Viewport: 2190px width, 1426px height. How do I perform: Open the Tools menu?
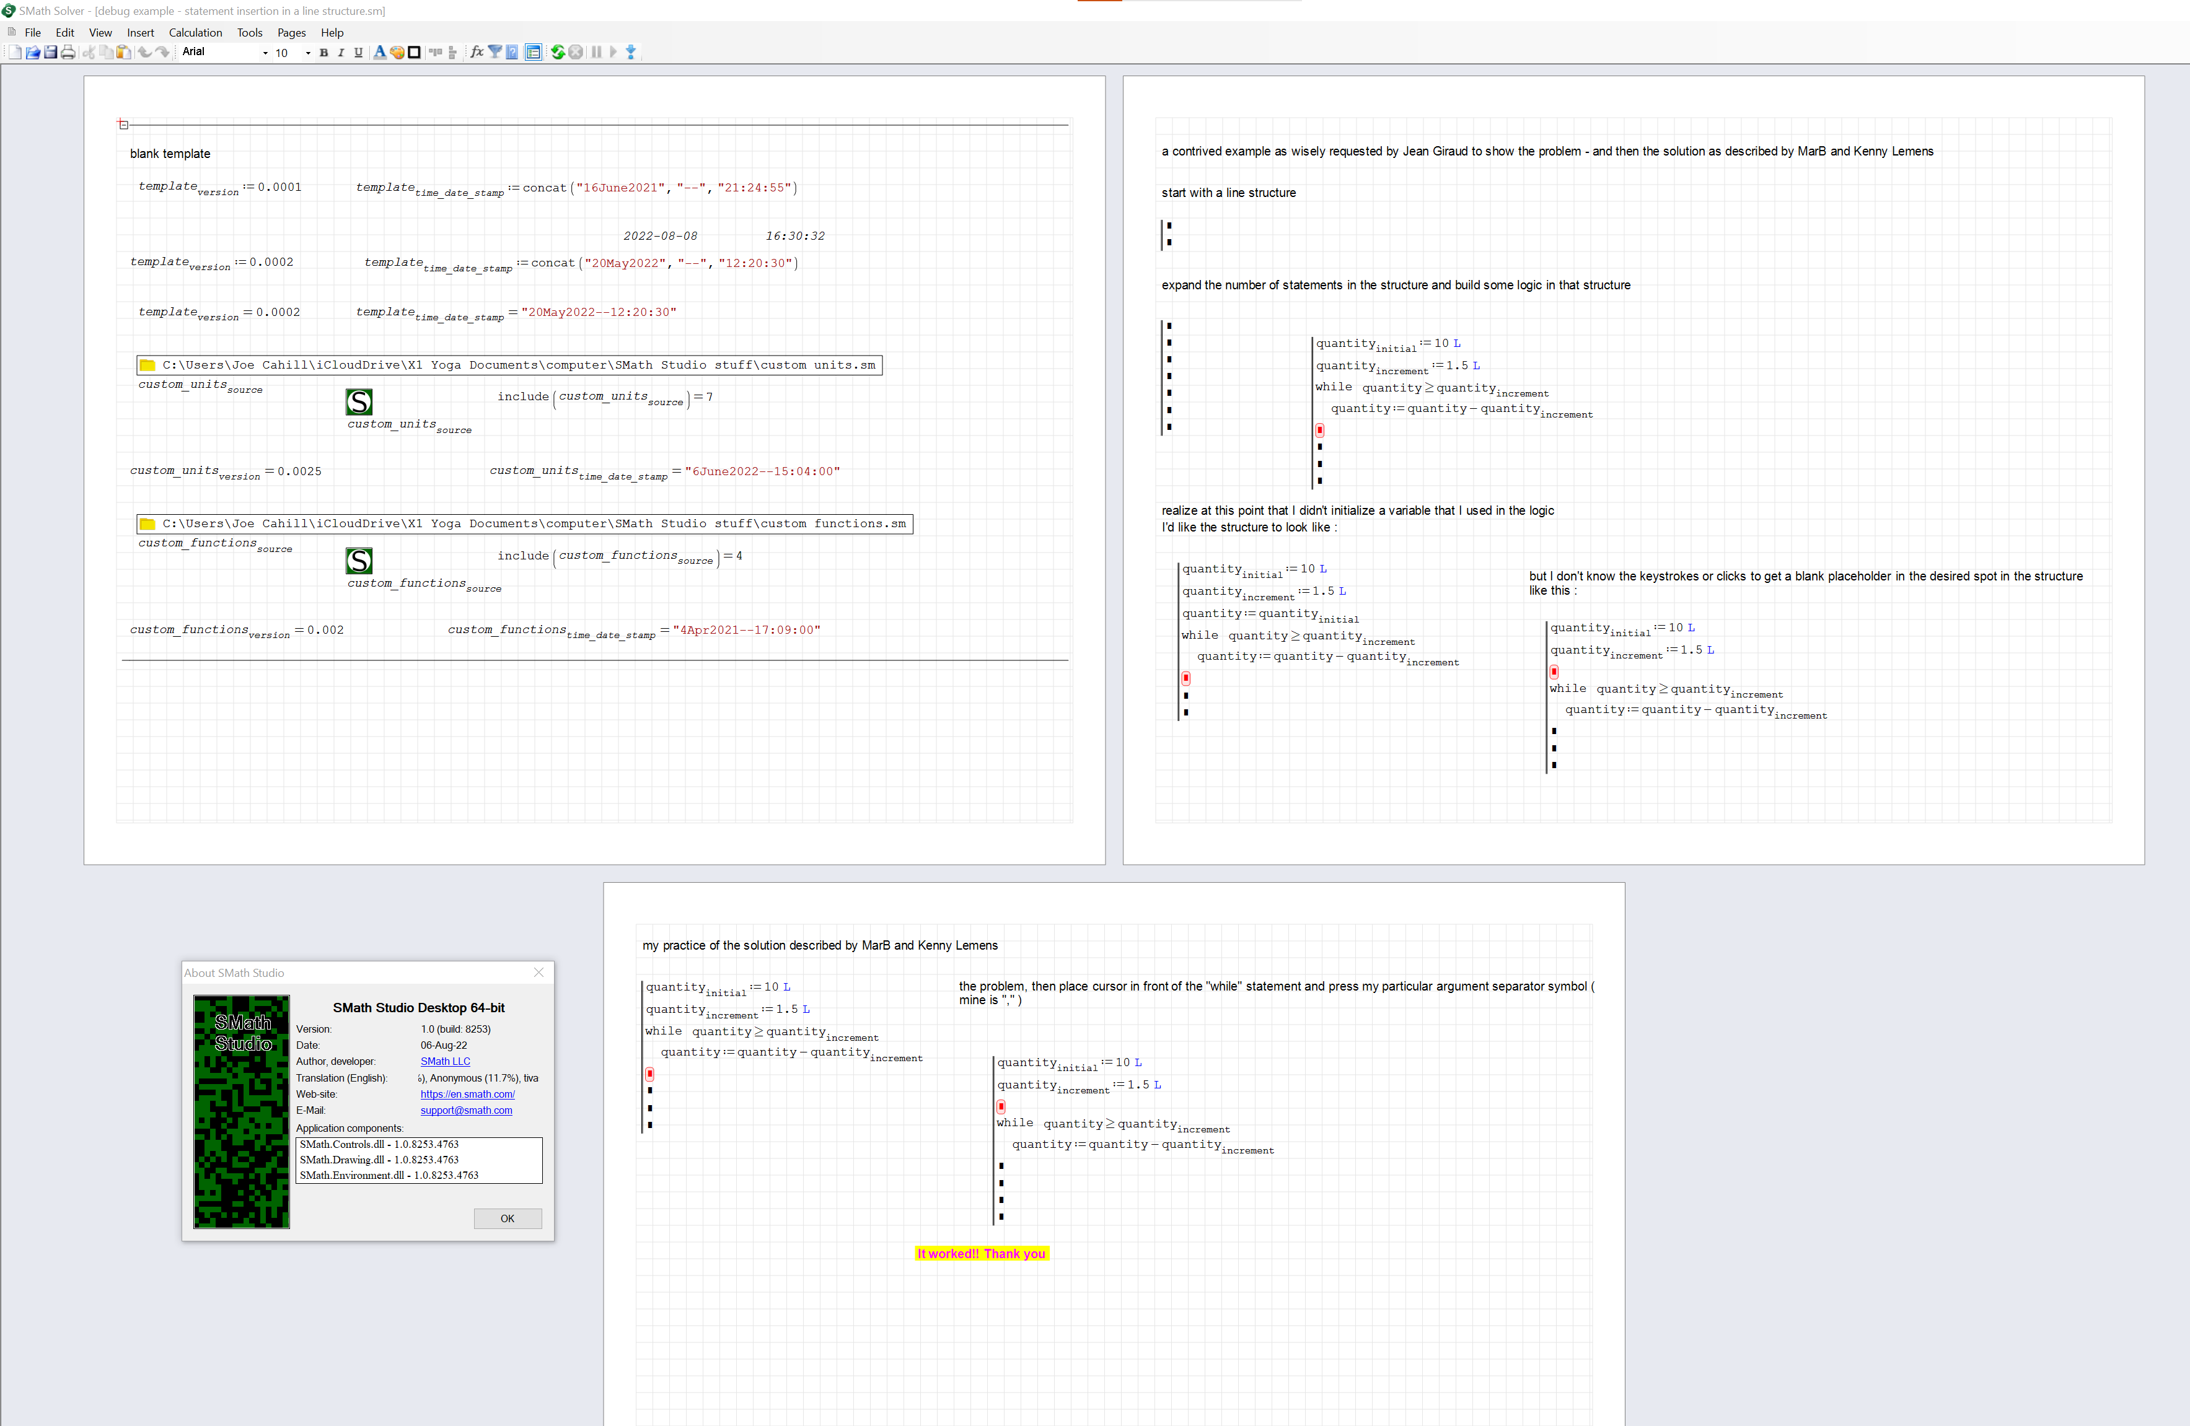tap(249, 32)
